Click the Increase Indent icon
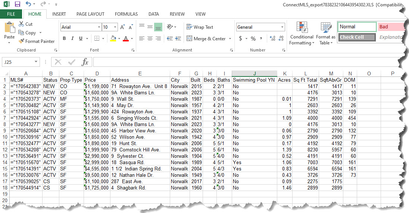 click(x=178, y=39)
